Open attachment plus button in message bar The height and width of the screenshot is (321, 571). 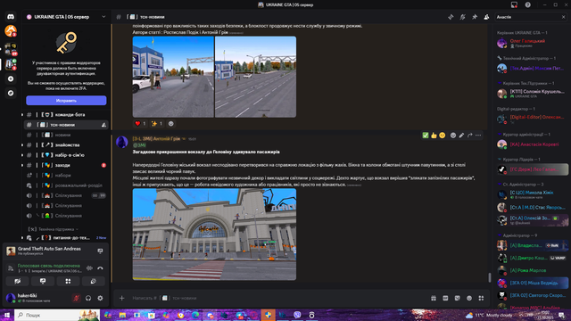pos(122,298)
